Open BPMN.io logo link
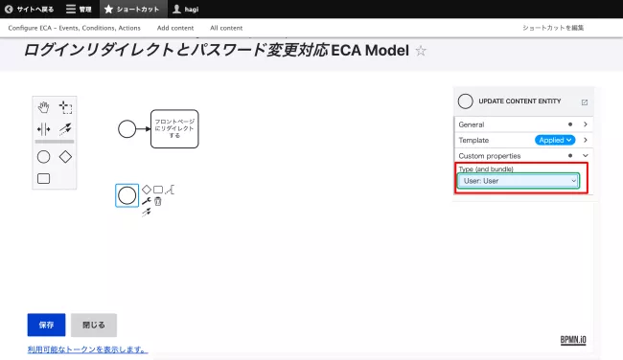The image size is (623, 360). point(573,340)
